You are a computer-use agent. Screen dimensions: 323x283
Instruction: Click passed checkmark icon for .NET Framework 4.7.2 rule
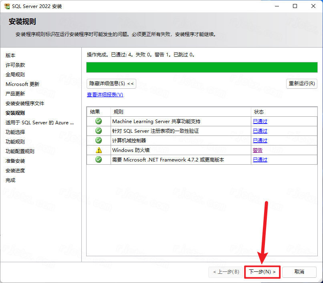pyautogui.click(x=99, y=159)
